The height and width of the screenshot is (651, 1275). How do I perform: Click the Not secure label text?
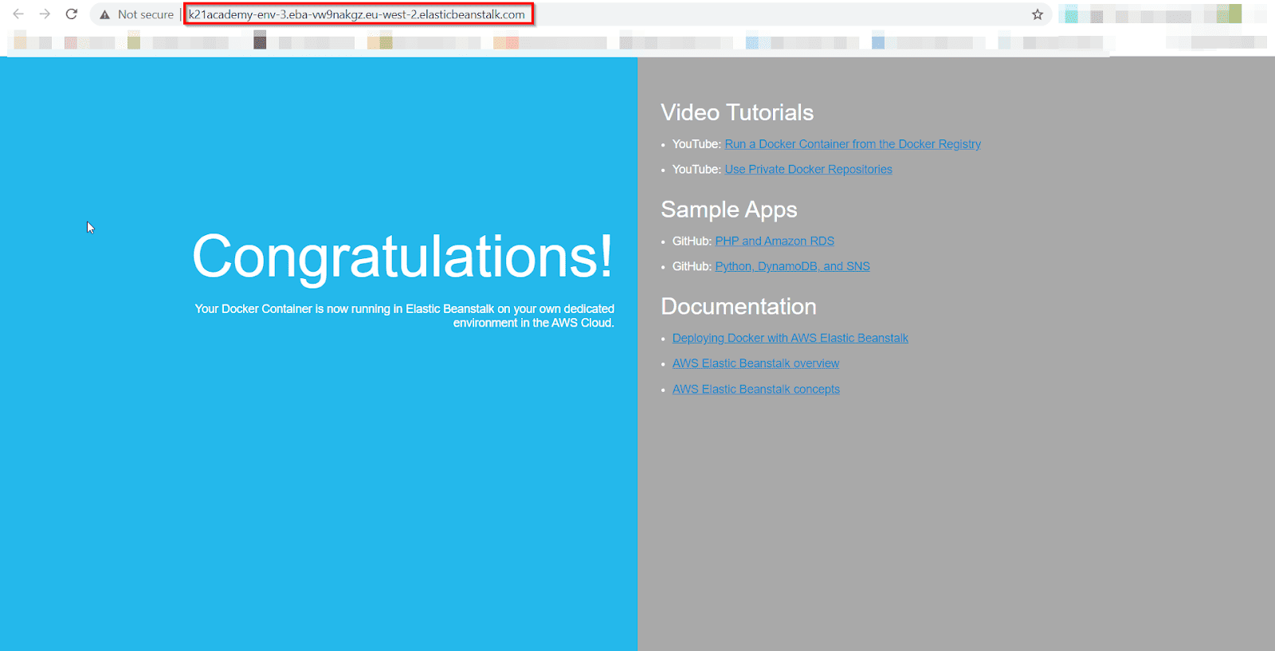[x=145, y=14]
